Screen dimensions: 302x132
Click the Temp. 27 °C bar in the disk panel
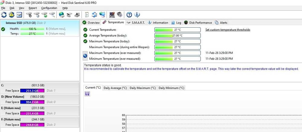click(x=32, y=34)
